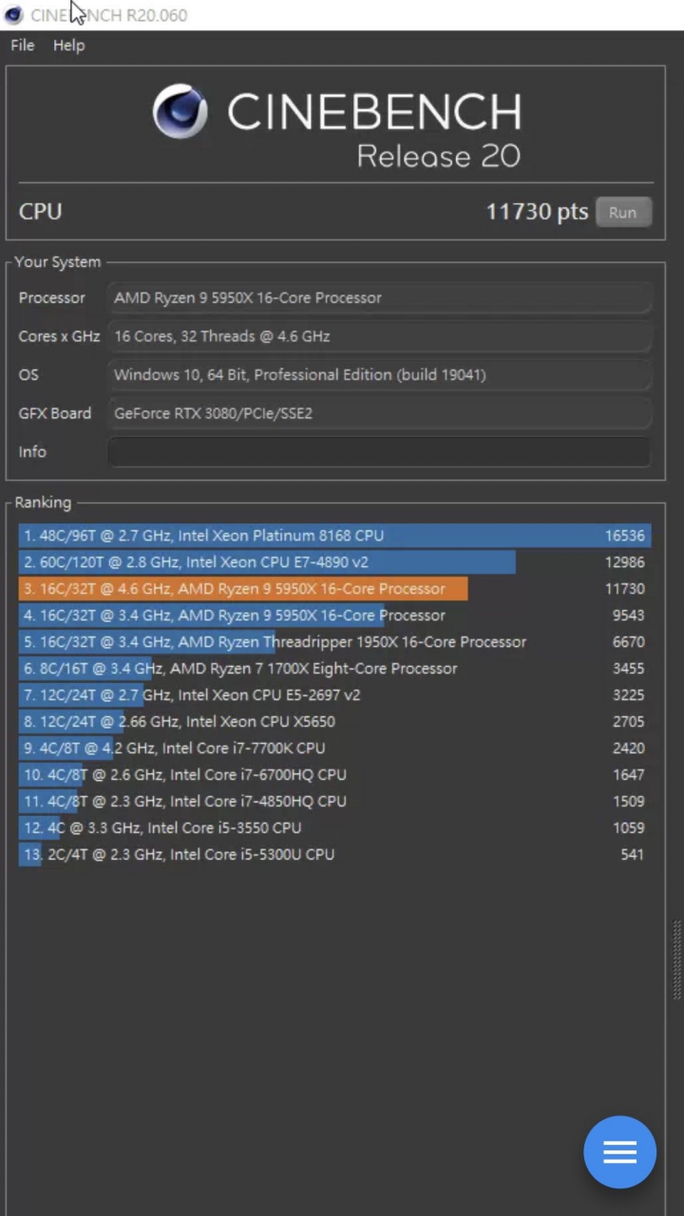
Task: Select the Xeon E5-2697 v2 ranking row
Action: click(334, 694)
